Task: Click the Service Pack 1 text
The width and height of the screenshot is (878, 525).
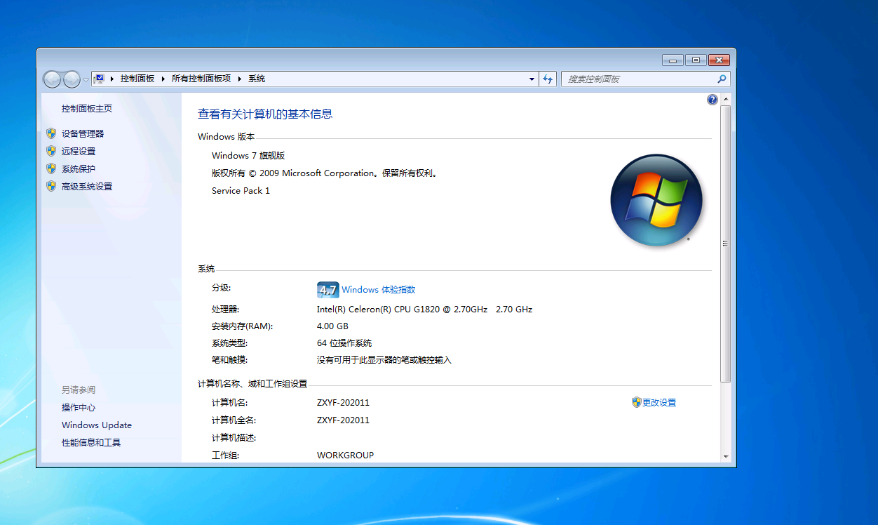Action: [241, 190]
